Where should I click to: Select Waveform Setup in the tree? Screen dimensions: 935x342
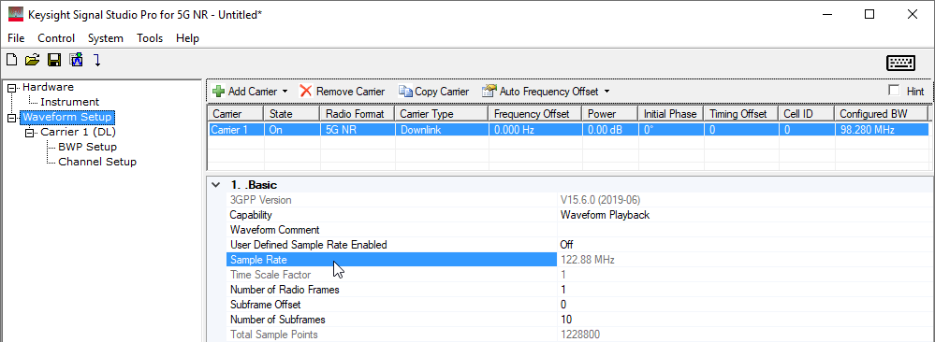coord(66,117)
